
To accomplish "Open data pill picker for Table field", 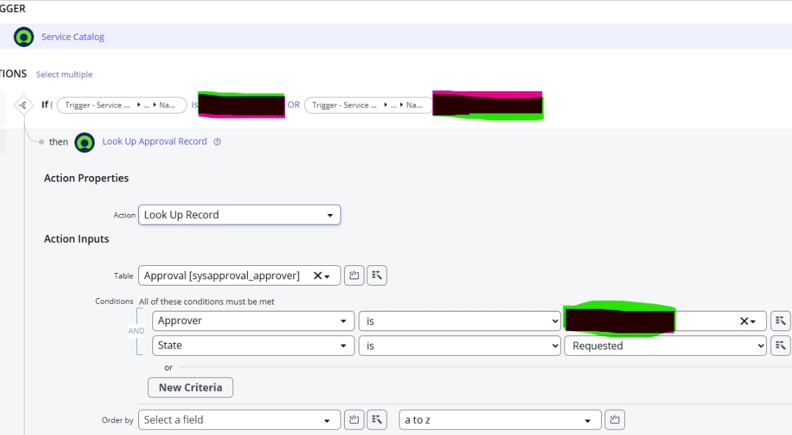I will (377, 276).
